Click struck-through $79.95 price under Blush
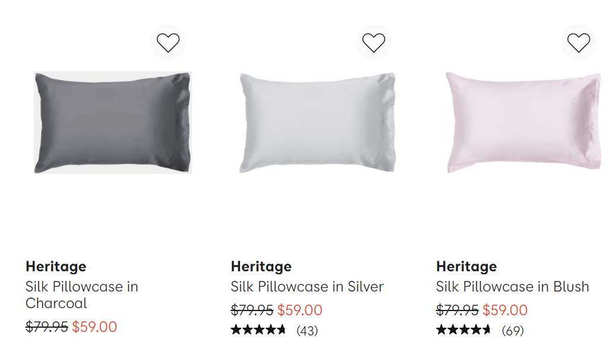 coord(458,310)
